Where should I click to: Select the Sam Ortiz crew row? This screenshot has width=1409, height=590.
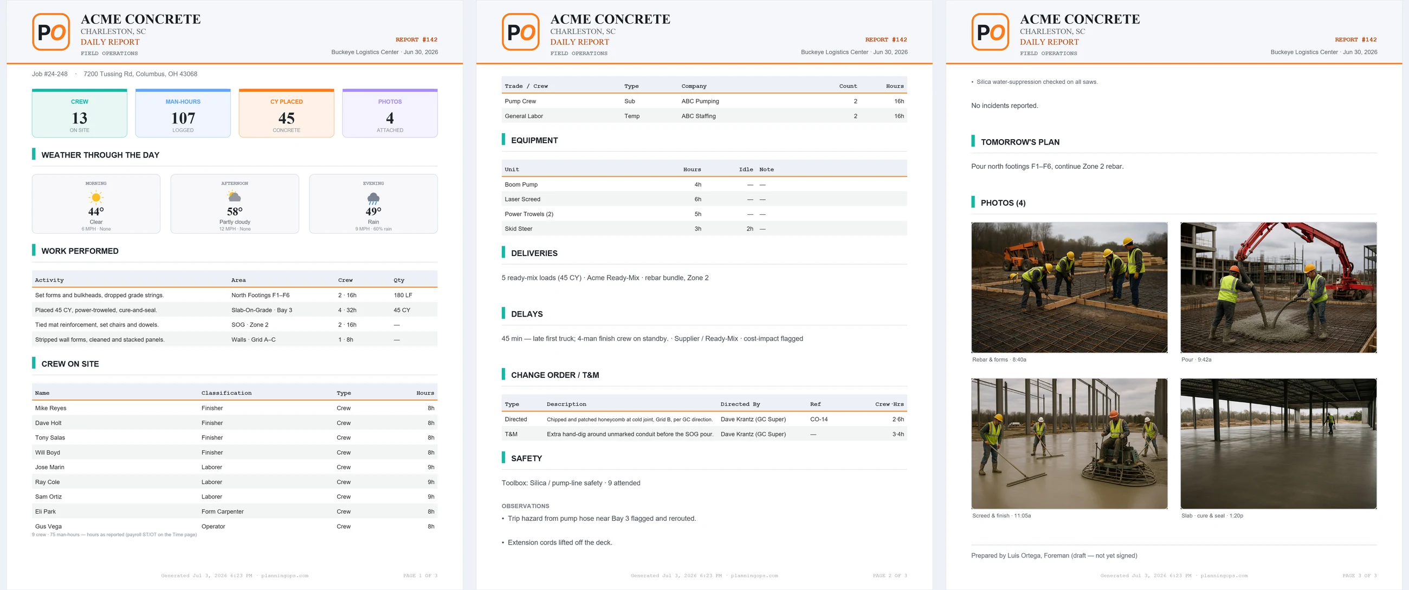235,496
